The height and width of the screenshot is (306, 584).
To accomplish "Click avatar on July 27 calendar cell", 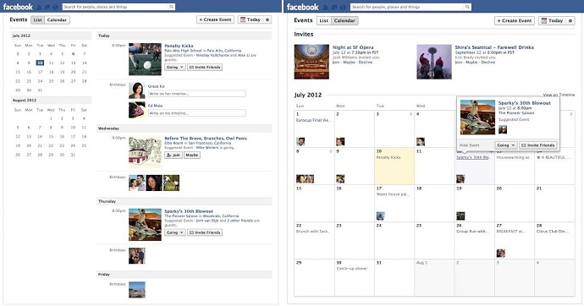I will click(x=501, y=254).
